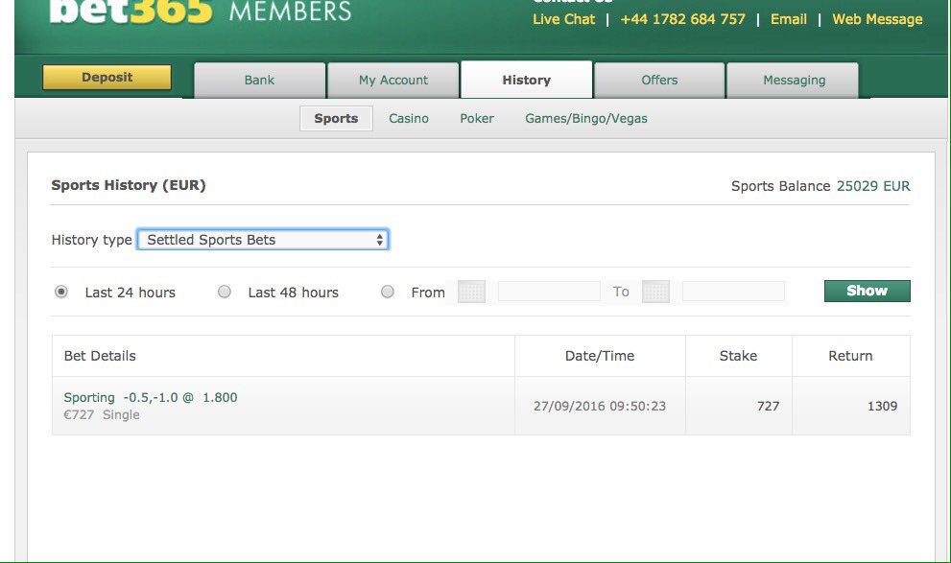Screen dimensions: 951x563
Task: Open Live Chat support
Action: [563, 19]
